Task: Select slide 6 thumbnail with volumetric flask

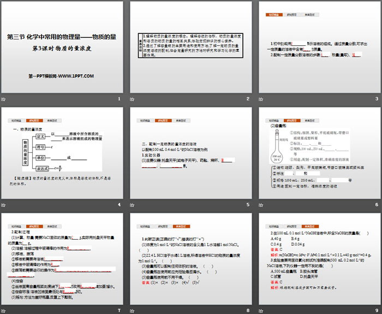Action: [320, 153]
